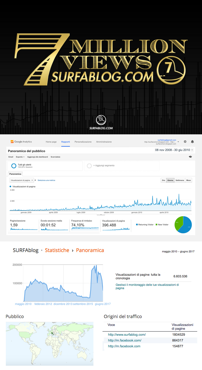The width and height of the screenshot is (202, 370).
Task: Open the http://www.surfablog.com/ traffic source link
Action: (x=127, y=335)
